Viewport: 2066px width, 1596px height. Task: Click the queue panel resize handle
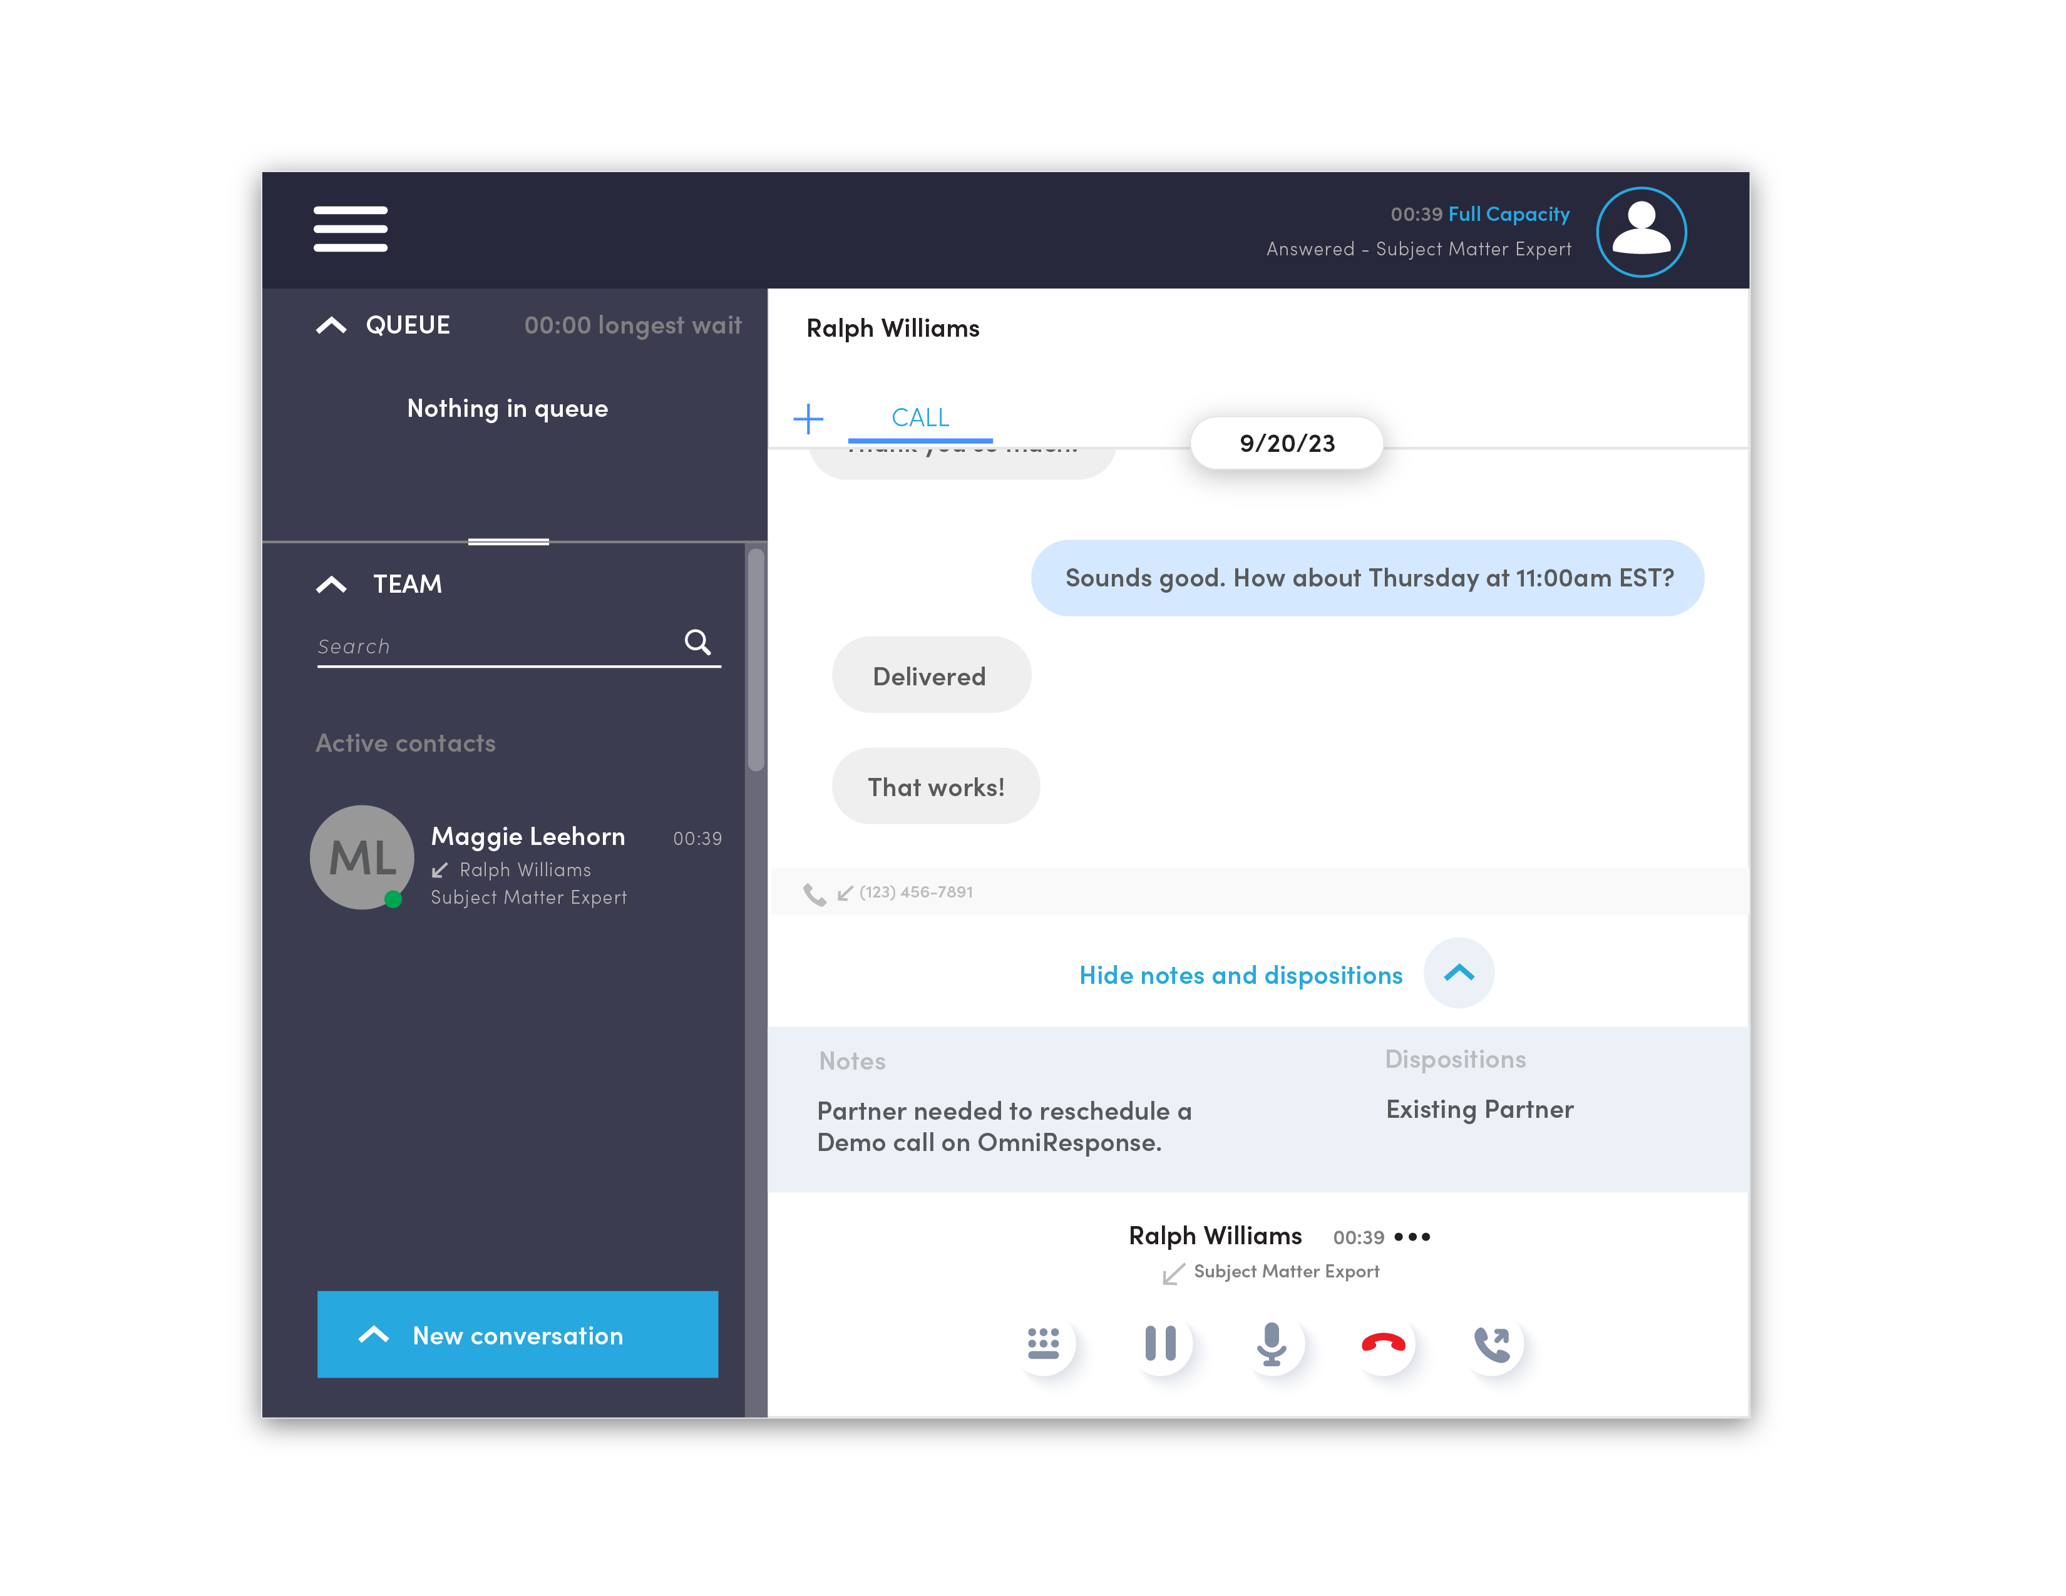[x=508, y=542]
